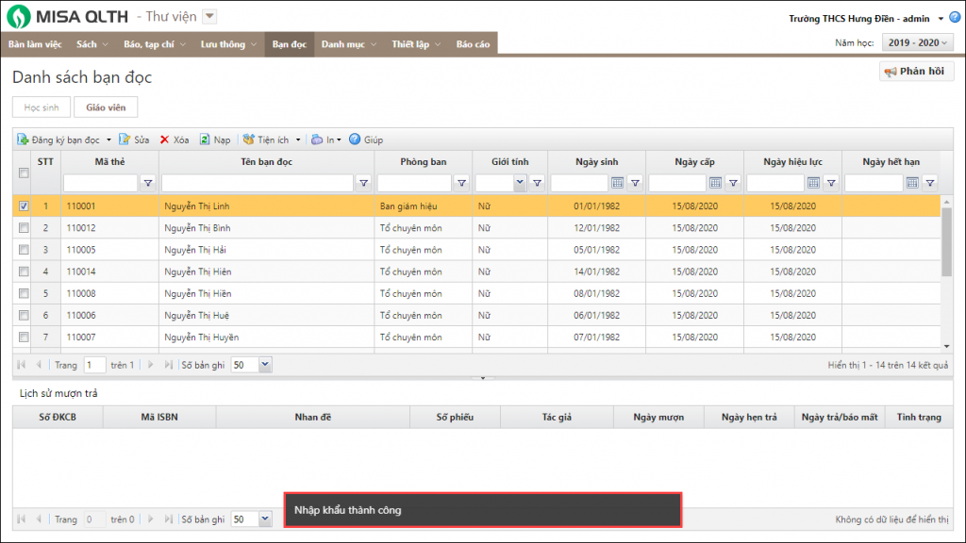This screenshot has width=966, height=543.
Task: Uncheck the checkbox for Nguyễn Thị Linh
Action: tap(24, 206)
